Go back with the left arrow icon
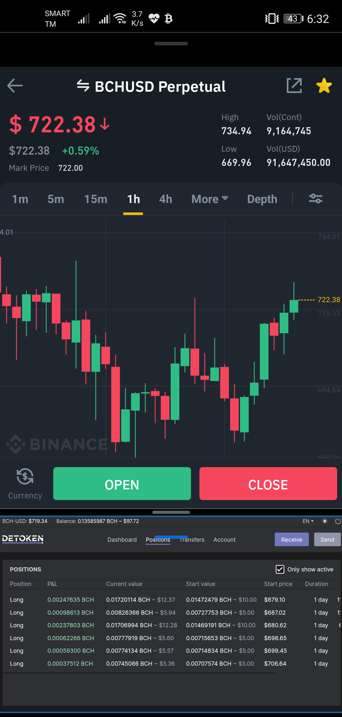 (x=15, y=86)
